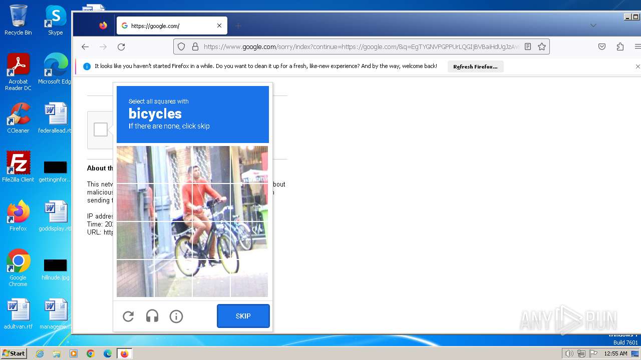Get an audio challenge via headphones icon

coord(152,316)
